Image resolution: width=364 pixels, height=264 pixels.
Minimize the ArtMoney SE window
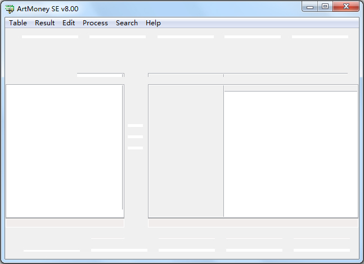[x=310, y=7]
